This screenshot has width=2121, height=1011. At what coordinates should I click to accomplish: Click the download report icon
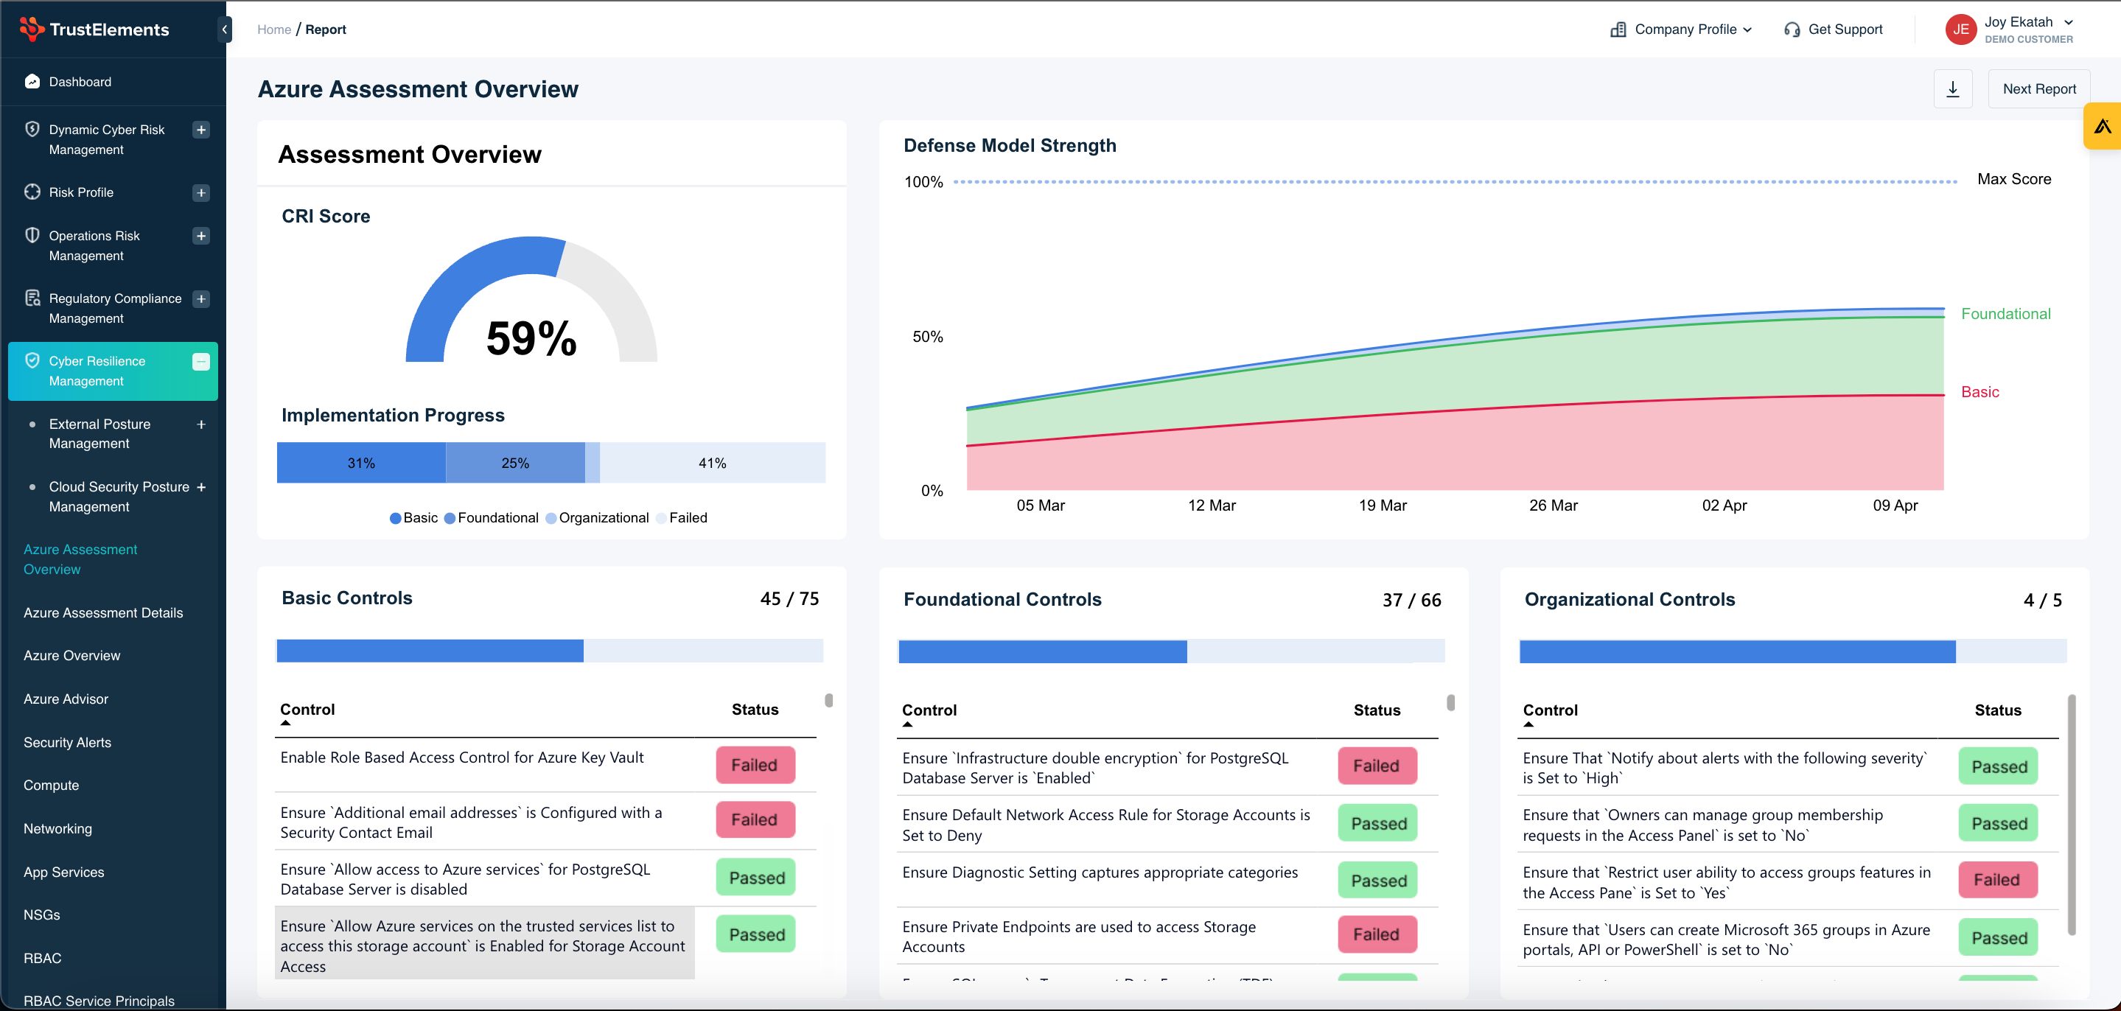tap(1952, 89)
